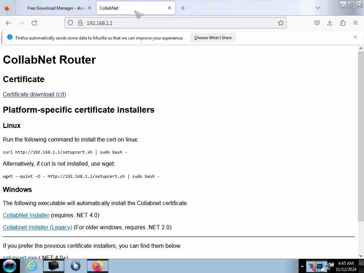Screen dimensions: 364x273
Task: Click the info icon in notification bar
Action: click(x=10, y=37)
